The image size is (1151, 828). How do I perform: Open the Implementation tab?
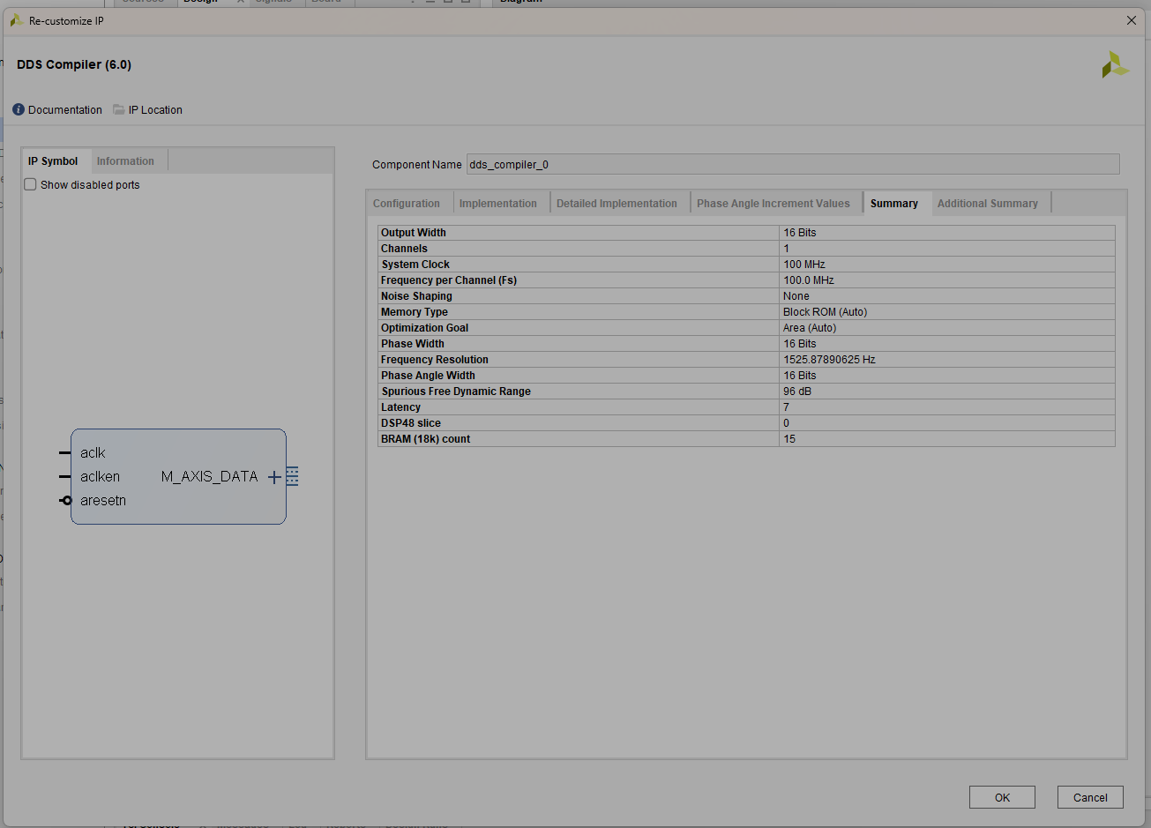tap(498, 204)
